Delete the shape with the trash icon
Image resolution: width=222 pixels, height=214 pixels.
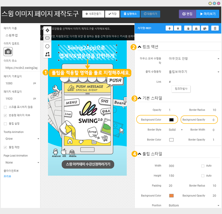click(x=215, y=28)
